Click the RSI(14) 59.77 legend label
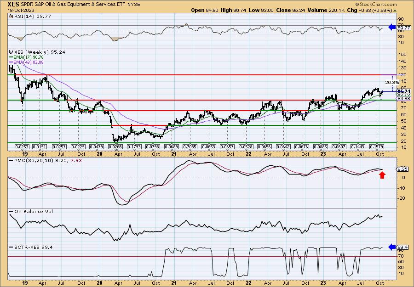The image size is (414, 287). tap(32, 16)
